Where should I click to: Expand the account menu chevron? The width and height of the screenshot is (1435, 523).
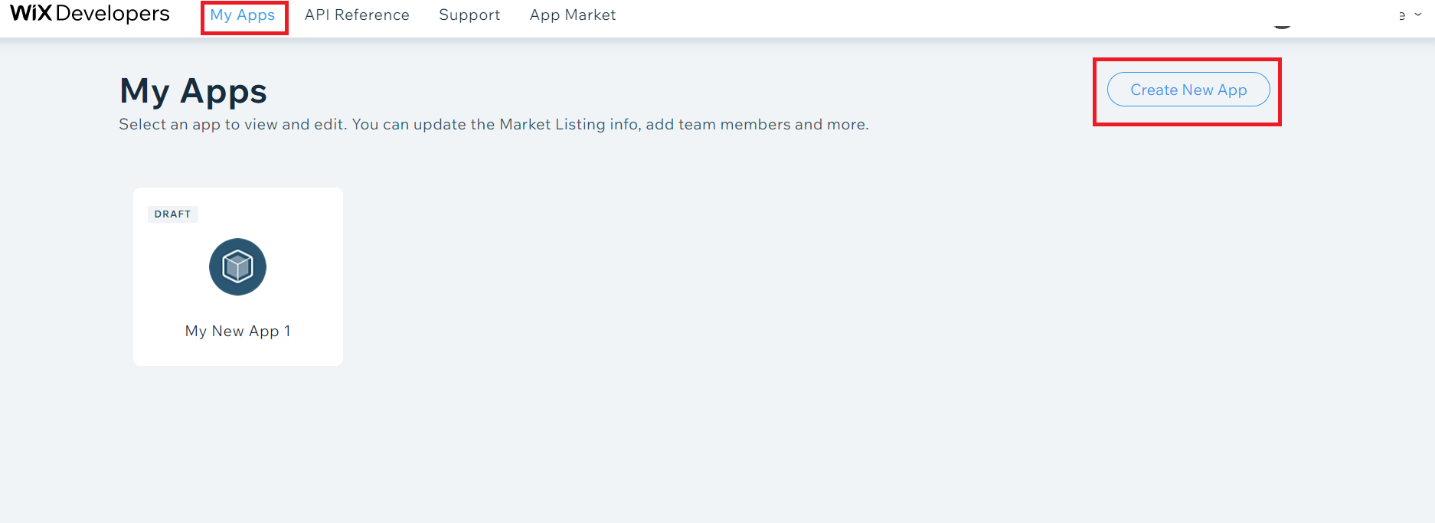[1418, 15]
